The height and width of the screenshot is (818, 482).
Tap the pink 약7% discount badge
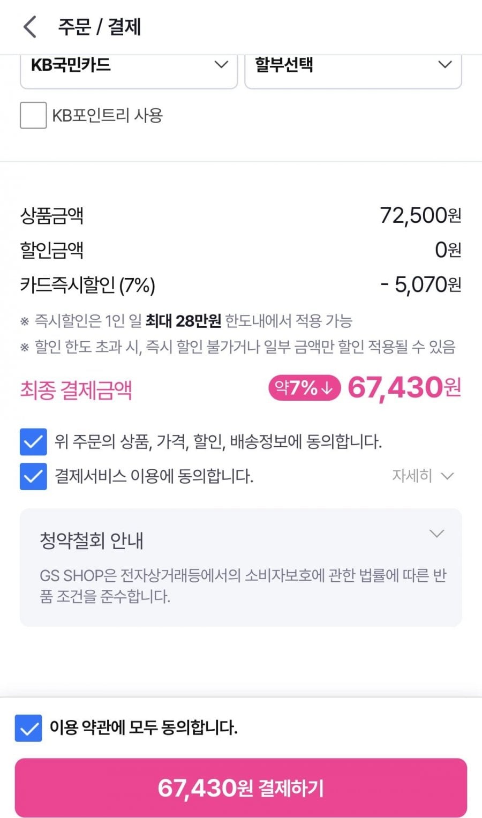(304, 388)
